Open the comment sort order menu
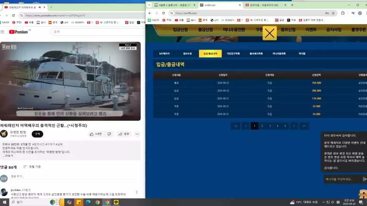367x206 pixels. coord(32,167)
